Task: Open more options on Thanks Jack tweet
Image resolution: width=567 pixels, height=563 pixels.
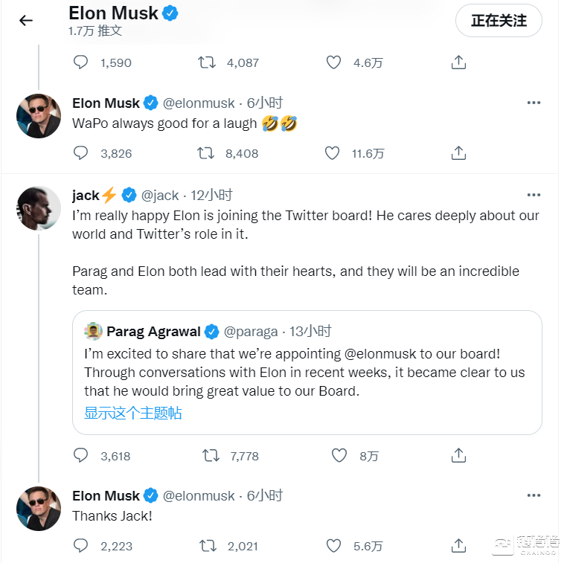Action: (534, 495)
